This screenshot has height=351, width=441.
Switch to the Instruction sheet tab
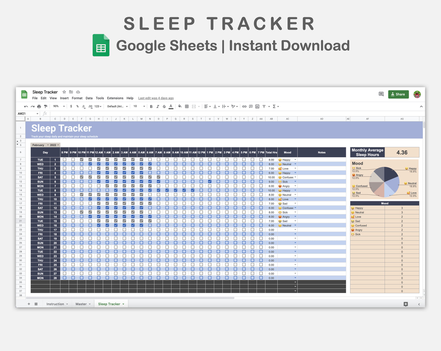tap(55, 304)
